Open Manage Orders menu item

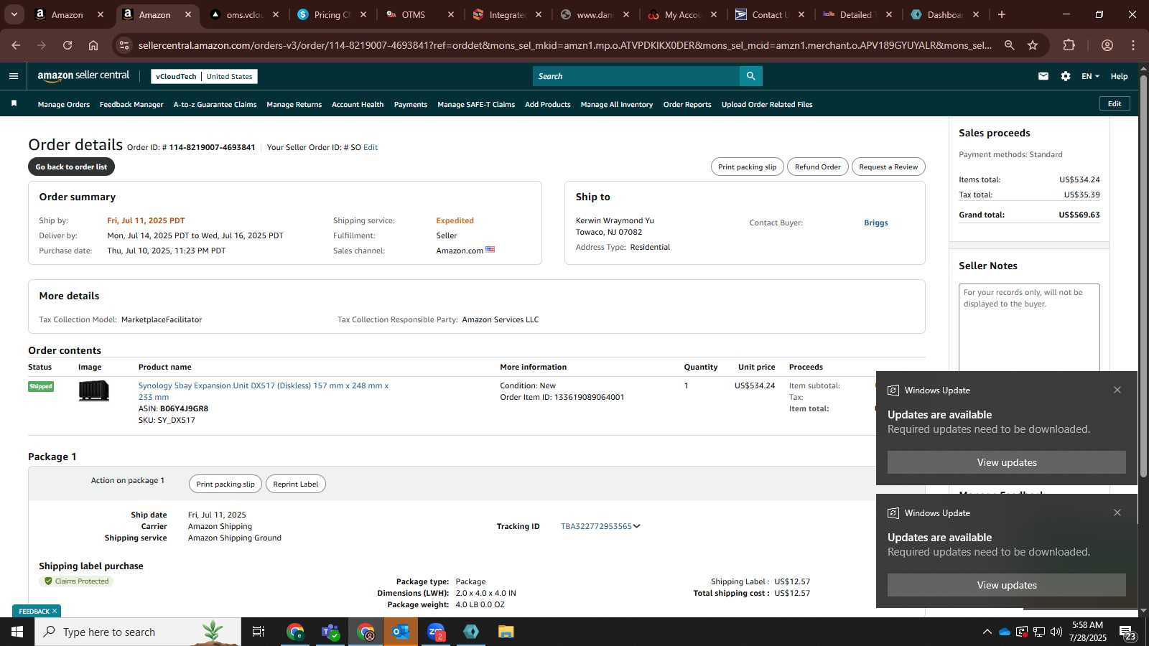(64, 105)
